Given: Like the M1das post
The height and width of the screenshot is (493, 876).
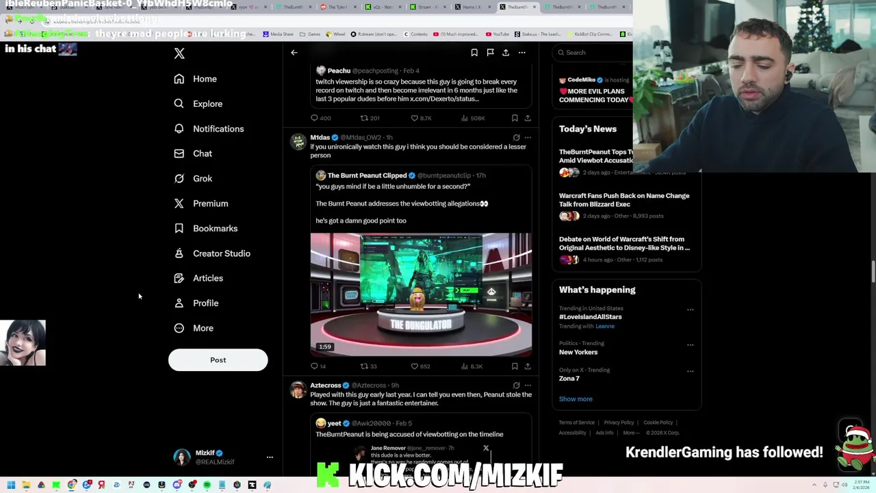Looking at the screenshot, I should click(x=420, y=366).
